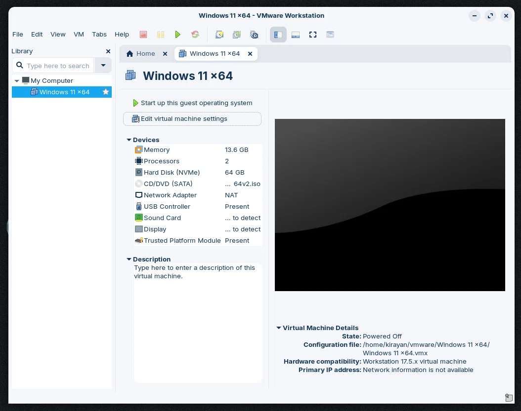
Task: Click the Sound Card icon
Action: pyautogui.click(x=138, y=218)
